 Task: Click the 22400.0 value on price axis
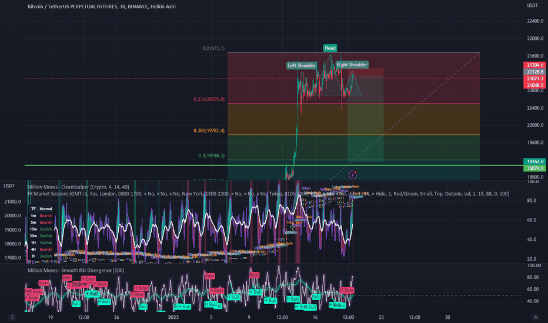535,21
